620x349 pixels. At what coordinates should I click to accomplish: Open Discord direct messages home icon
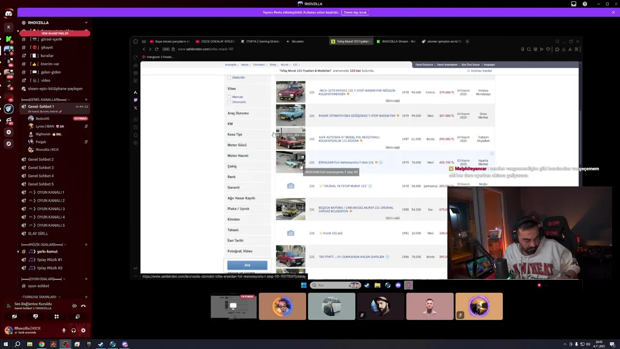pyautogui.click(x=9, y=13)
